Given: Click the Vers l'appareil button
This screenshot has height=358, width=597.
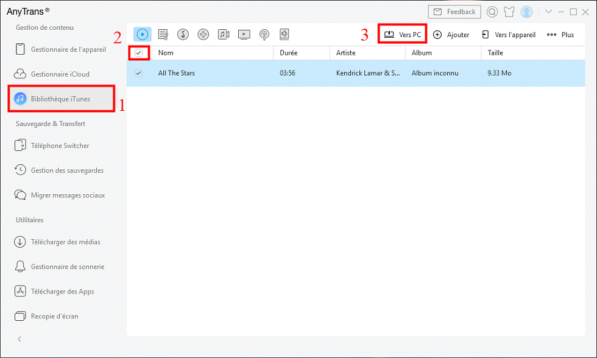Looking at the screenshot, I should pyautogui.click(x=508, y=35).
